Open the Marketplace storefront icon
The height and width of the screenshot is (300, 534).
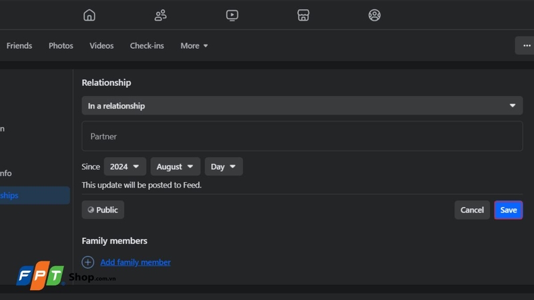(x=303, y=15)
